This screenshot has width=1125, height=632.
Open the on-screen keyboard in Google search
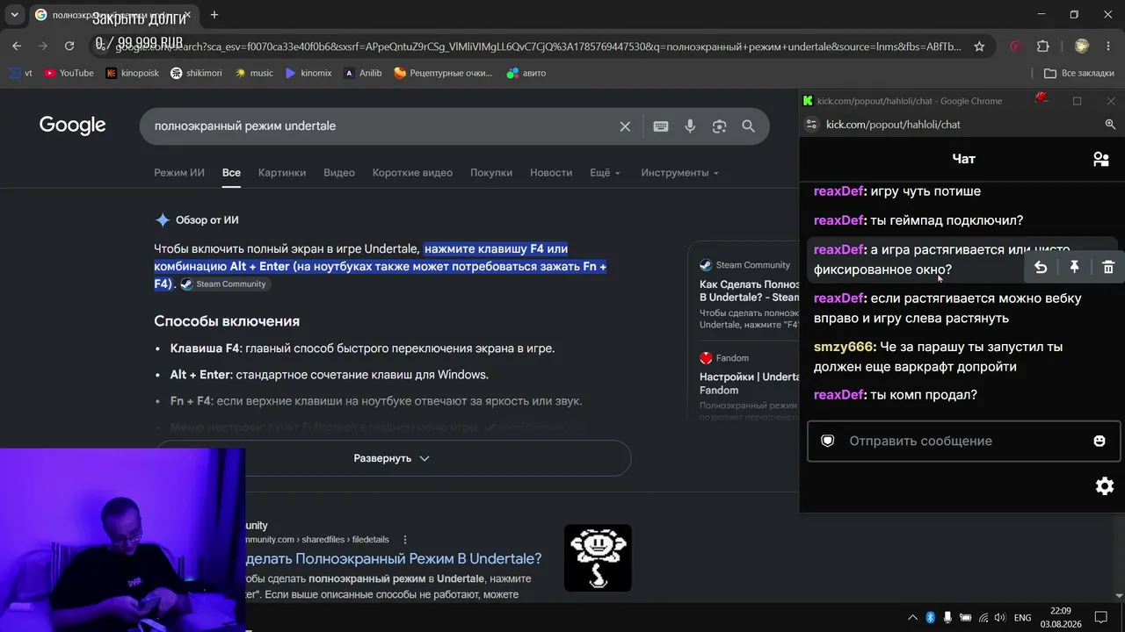[661, 126]
